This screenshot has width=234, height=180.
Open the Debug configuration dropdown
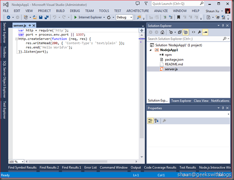(131, 17)
